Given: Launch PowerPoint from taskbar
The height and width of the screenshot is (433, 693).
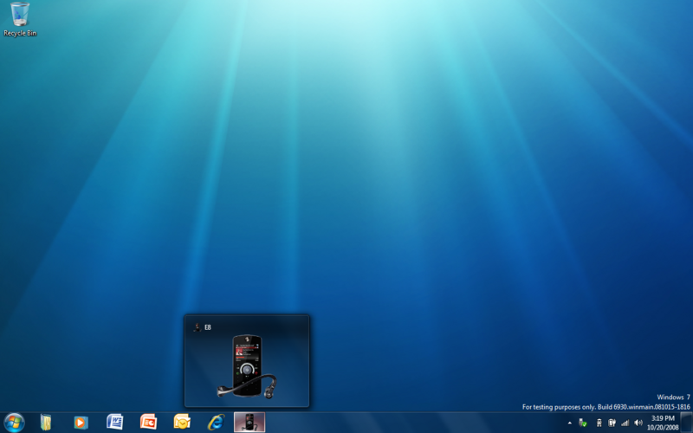Looking at the screenshot, I should [148, 422].
